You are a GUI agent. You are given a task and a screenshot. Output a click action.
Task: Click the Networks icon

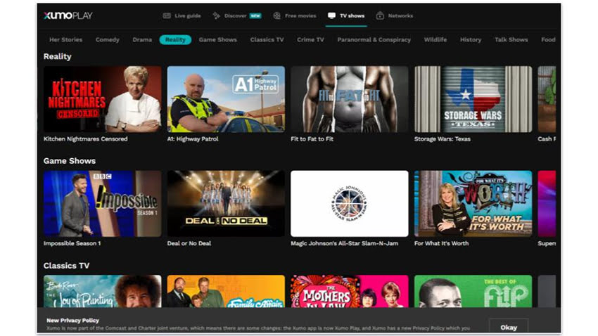[x=380, y=15]
